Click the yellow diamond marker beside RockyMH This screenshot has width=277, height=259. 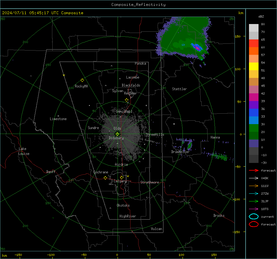pyautogui.click(x=82, y=80)
